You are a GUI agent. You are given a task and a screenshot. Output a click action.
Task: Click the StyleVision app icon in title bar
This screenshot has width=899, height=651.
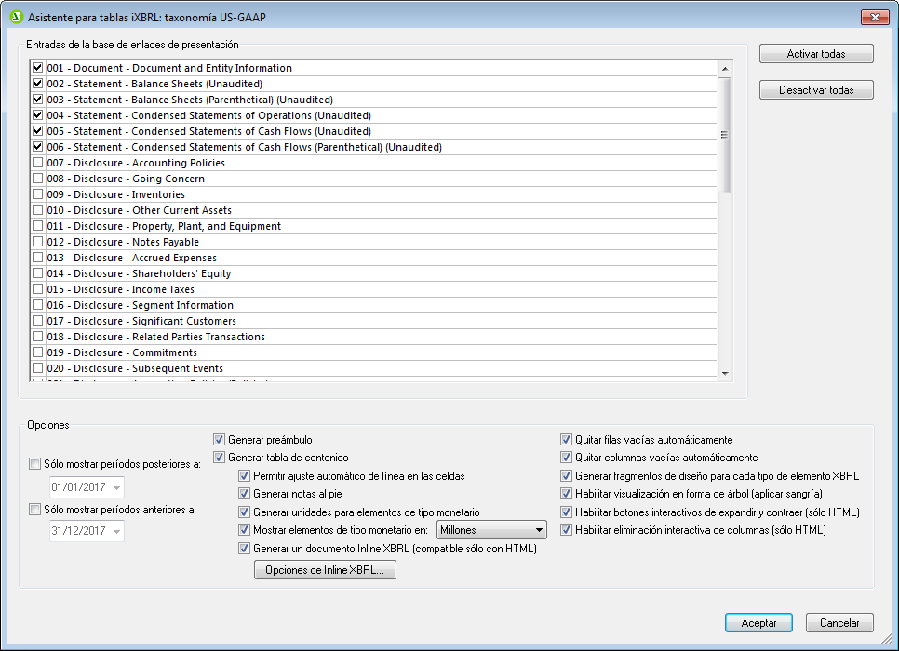click(x=15, y=18)
